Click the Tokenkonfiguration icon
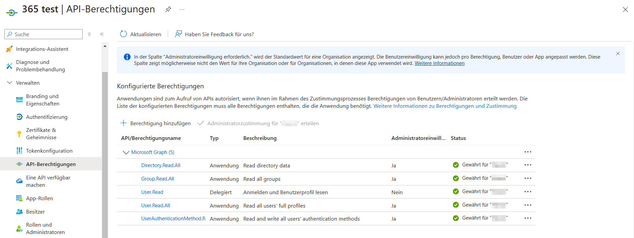The width and height of the screenshot is (634, 238). (x=19, y=151)
